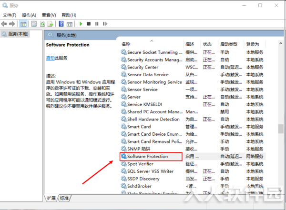This screenshot has width=286, height=210.
Task: Click 网络服务 logon cell of Software Protection
Action: tap(255, 156)
